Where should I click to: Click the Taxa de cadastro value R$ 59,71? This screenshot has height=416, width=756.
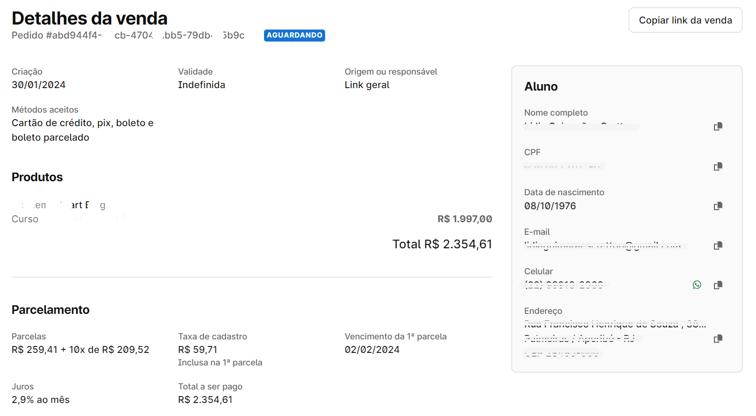click(x=198, y=350)
